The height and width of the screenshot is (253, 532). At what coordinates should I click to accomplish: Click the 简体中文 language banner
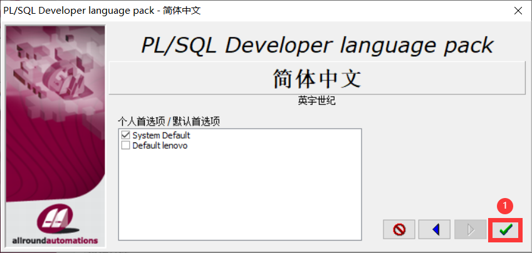[x=317, y=78]
